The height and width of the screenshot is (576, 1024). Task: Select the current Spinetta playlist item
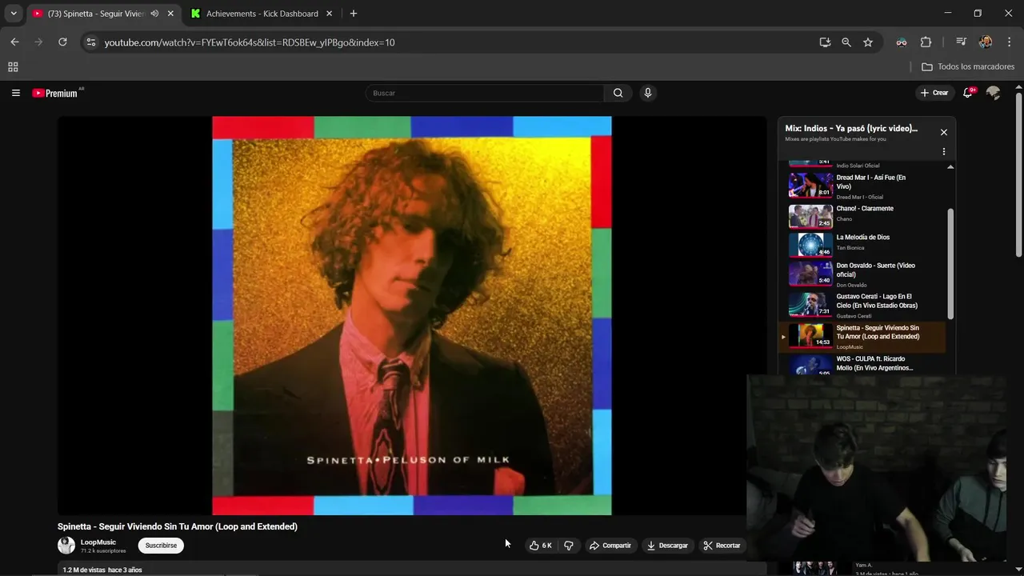(x=863, y=336)
